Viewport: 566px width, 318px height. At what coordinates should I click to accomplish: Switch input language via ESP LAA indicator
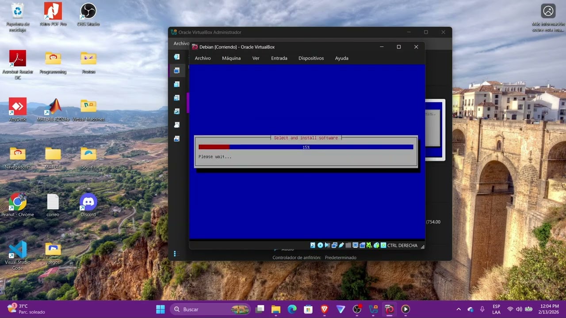(497, 309)
